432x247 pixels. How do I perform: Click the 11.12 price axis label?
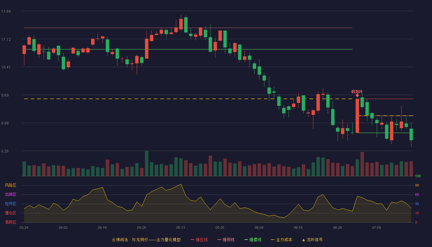[6, 40]
